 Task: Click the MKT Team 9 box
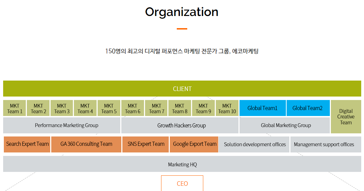tap(203, 108)
